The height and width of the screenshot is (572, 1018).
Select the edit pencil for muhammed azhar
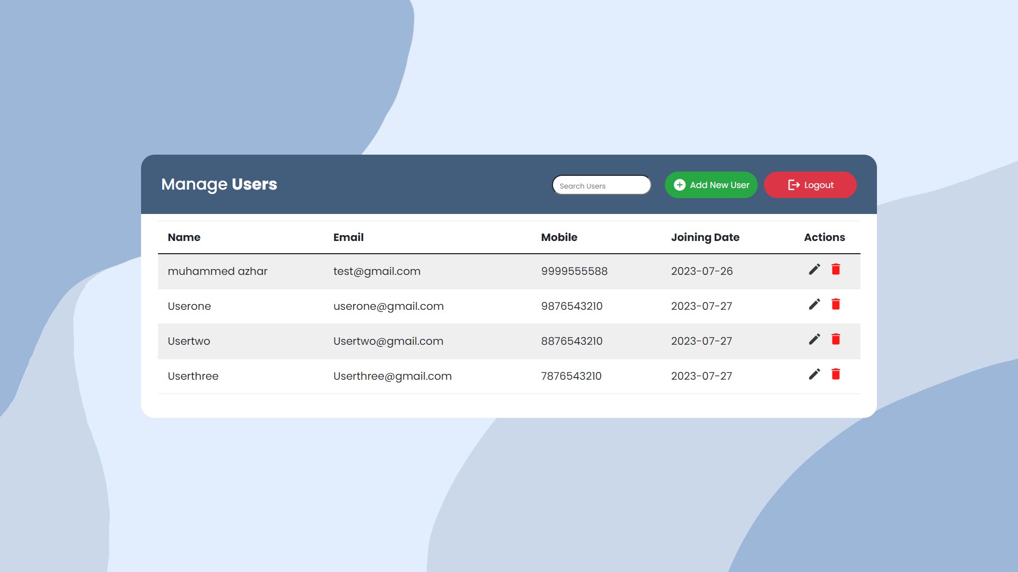(x=814, y=270)
